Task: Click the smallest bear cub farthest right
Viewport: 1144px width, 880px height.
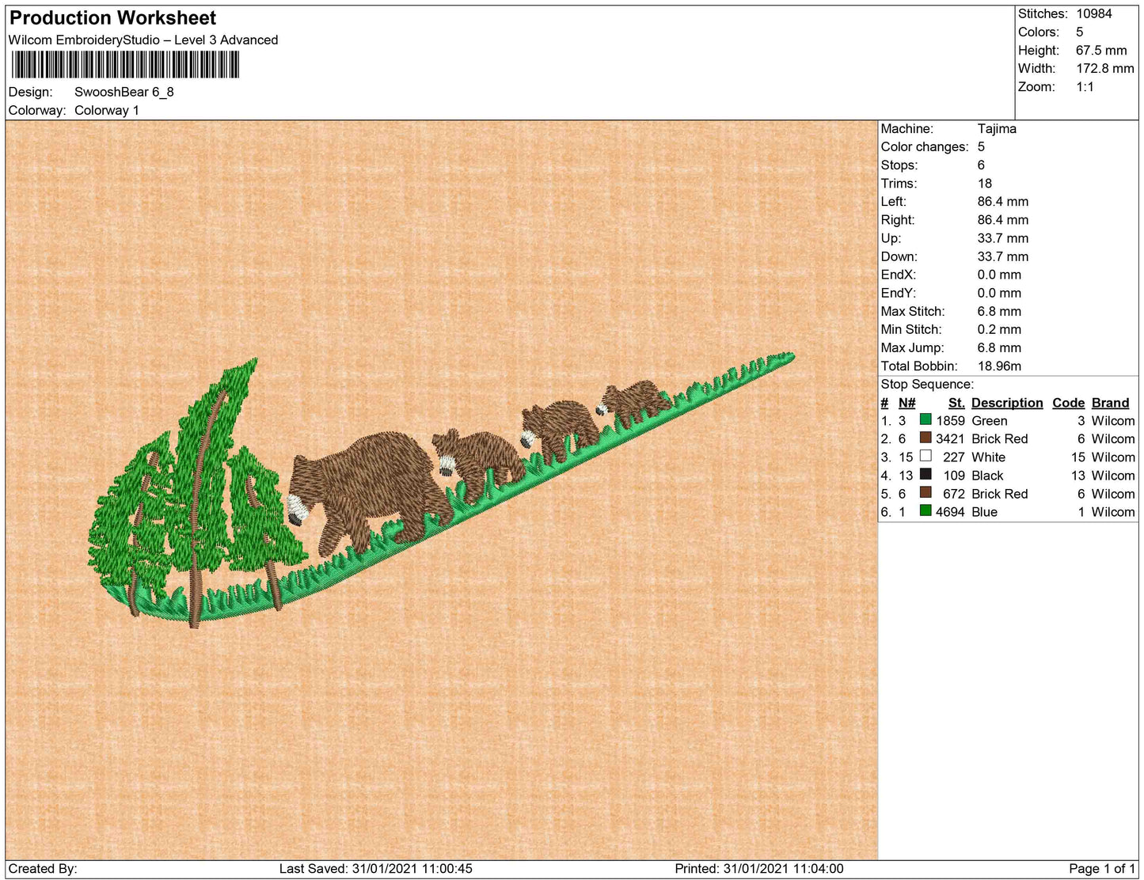Action: [x=632, y=401]
